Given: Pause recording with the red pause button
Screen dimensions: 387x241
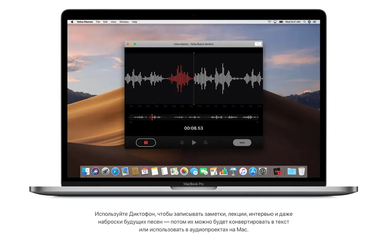Looking at the screenshot, I should tap(146, 142).
